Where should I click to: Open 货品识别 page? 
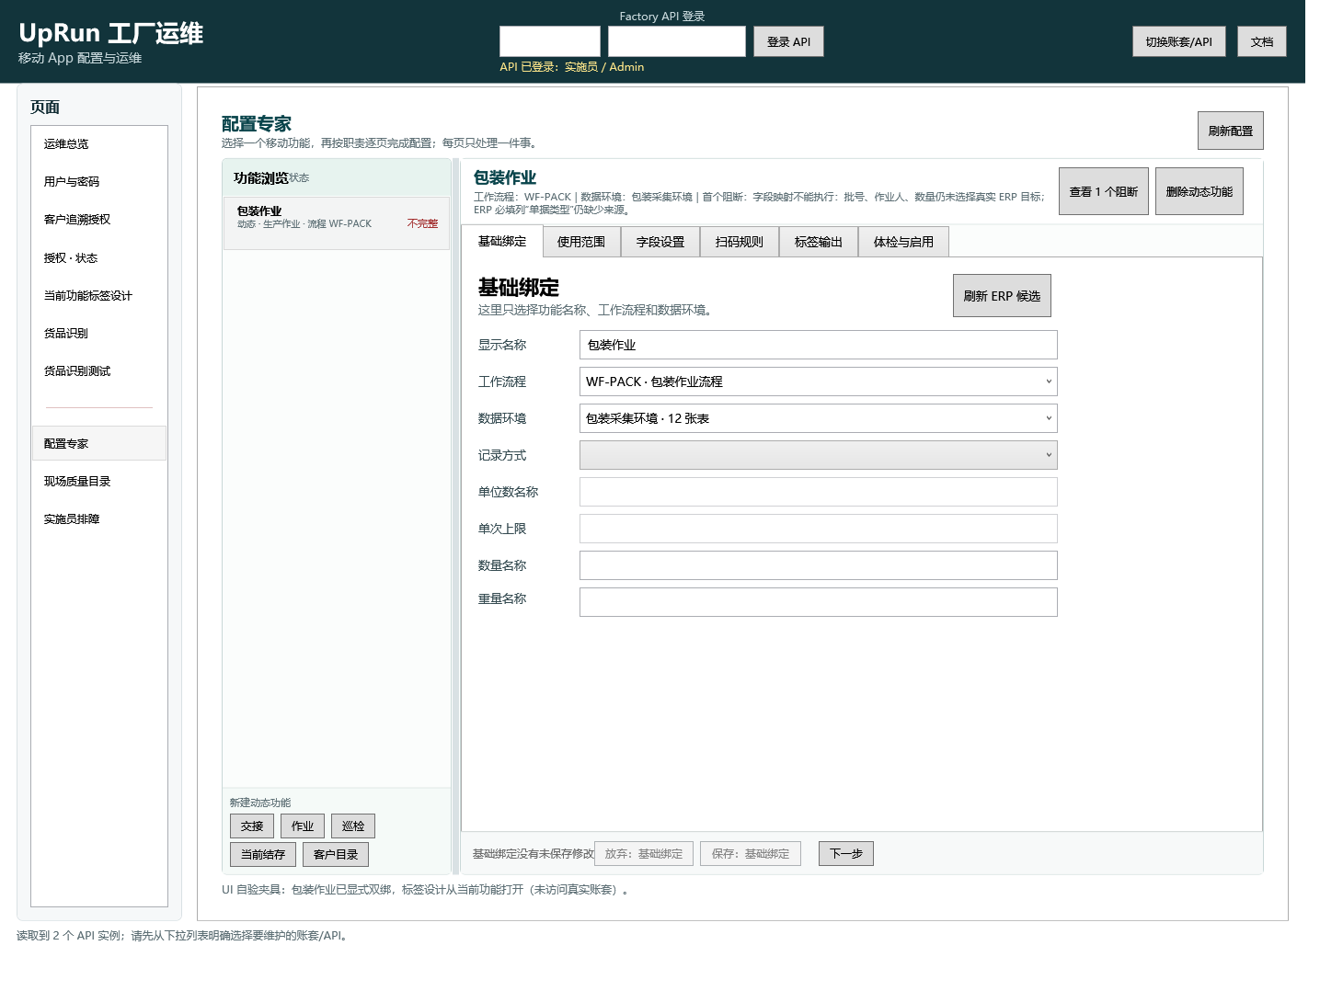99,334
